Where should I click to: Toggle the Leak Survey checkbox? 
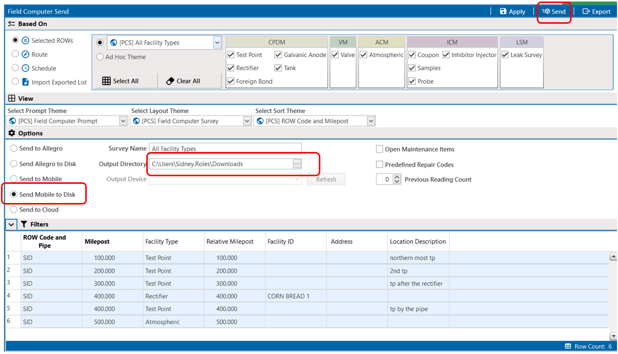(x=505, y=55)
